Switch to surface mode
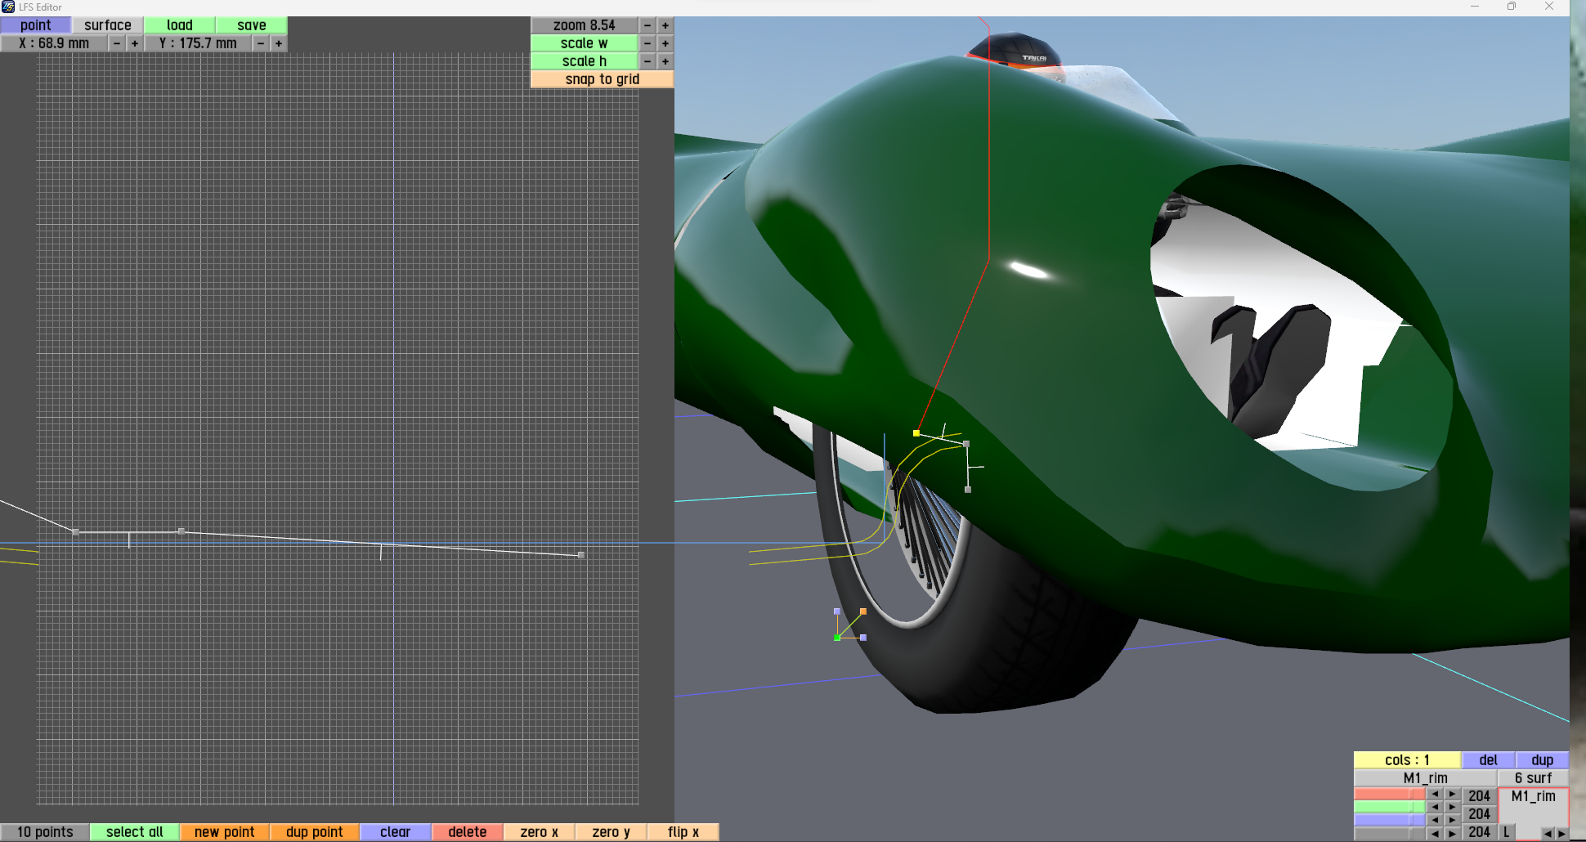Viewport: 1586px width, 842px height. 108,25
